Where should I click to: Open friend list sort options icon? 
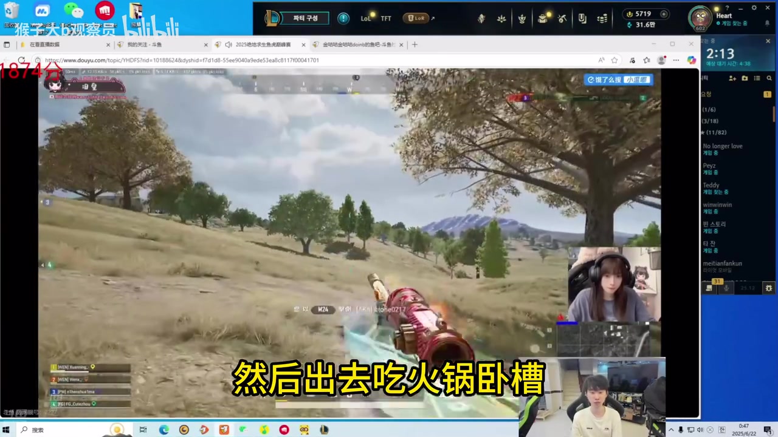click(x=757, y=78)
